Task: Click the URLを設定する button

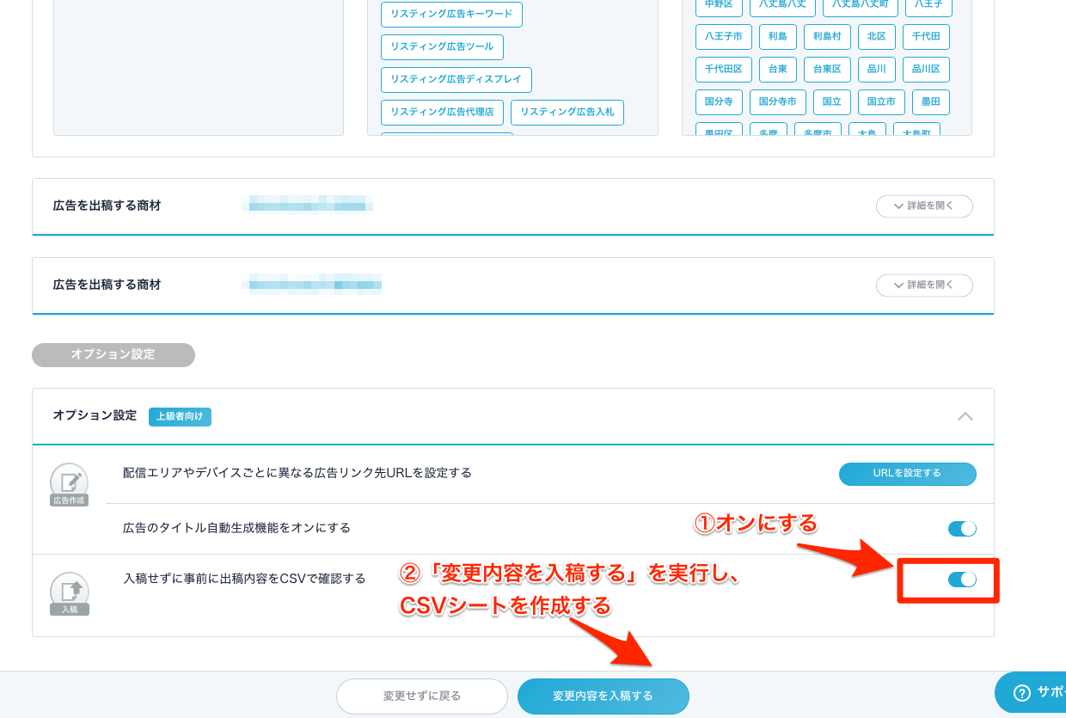Action: 907,474
